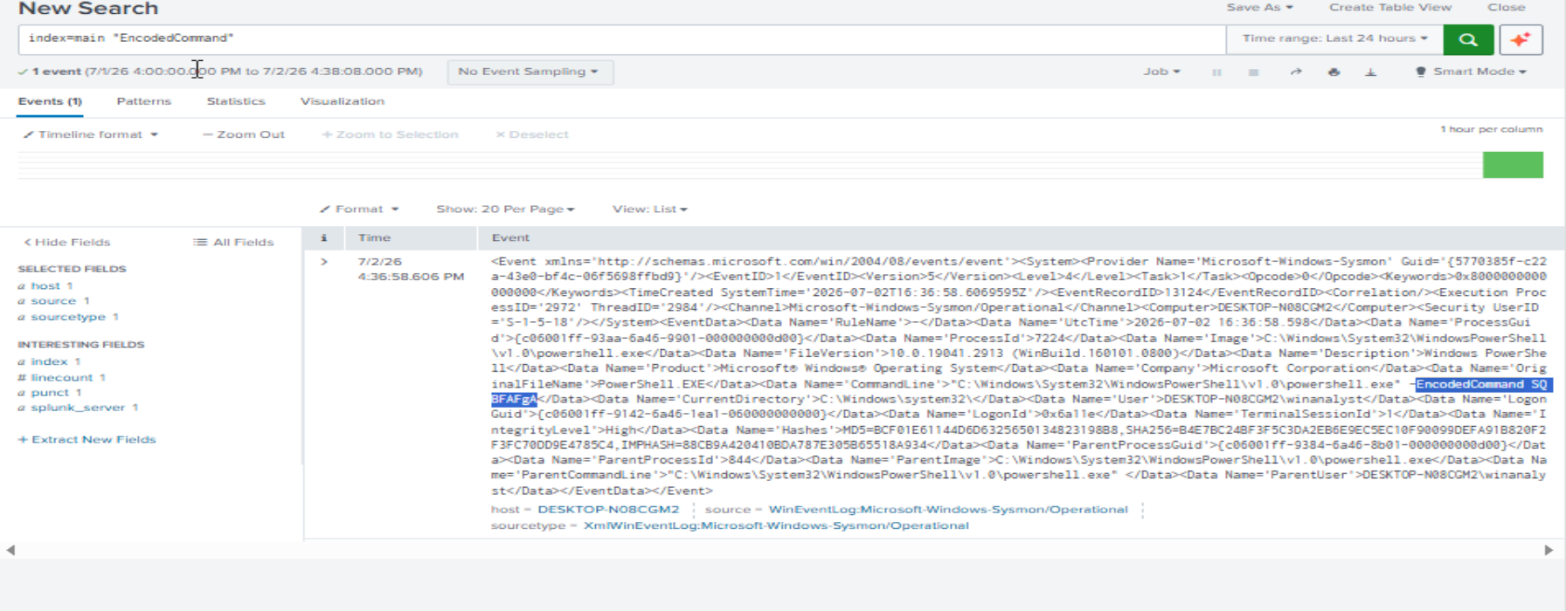
Task: Click Zoom Out on timeline
Action: [244, 134]
